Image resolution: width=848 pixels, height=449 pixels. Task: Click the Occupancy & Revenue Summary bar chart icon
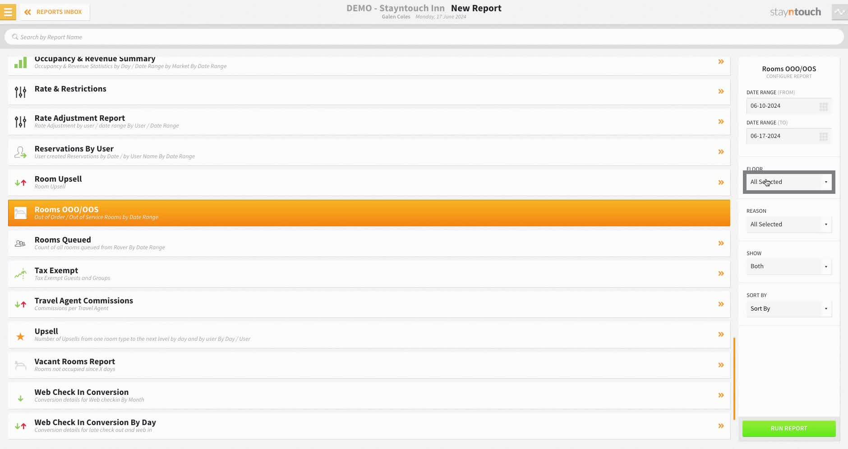click(20, 63)
